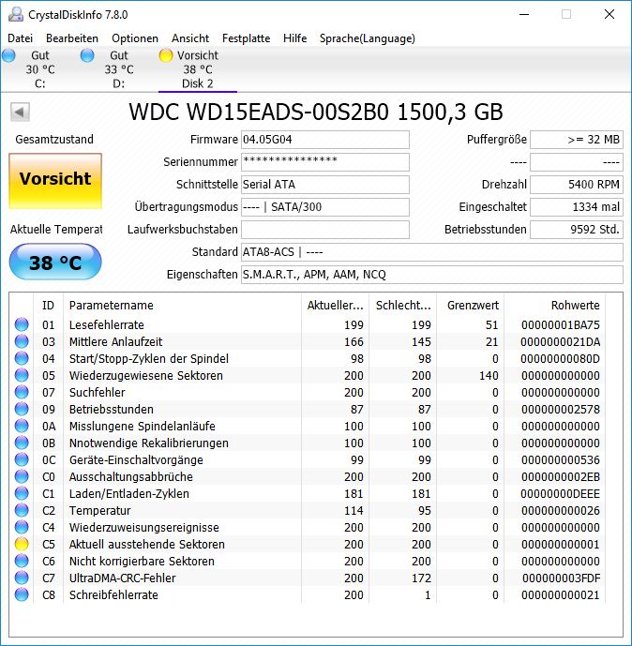Image resolution: width=632 pixels, height=646 pixels.
Task: Select the Aktuell ausstehende Sektoren row name
Action: tap(146, 544)
